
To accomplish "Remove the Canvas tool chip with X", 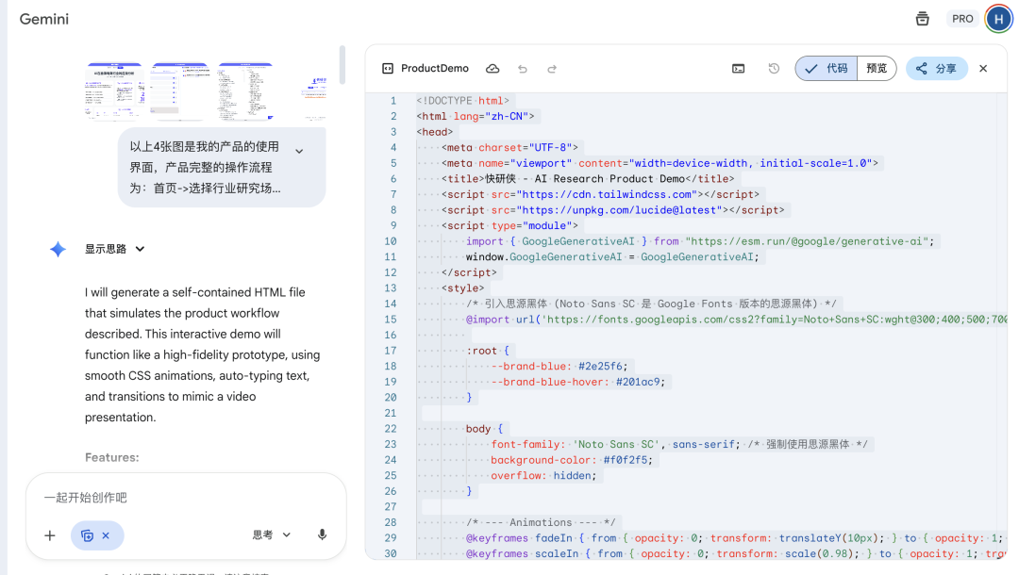I will pos(106,535).
